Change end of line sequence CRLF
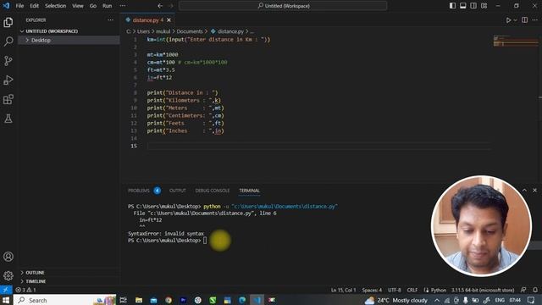The height and width of the screenshot is (305, 542). click(x=412, y=290)
